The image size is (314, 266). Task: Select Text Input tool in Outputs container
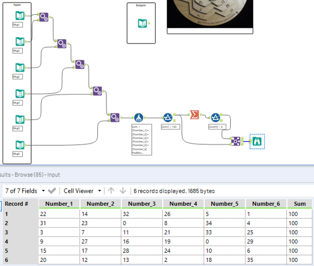[x=142, y=23]
